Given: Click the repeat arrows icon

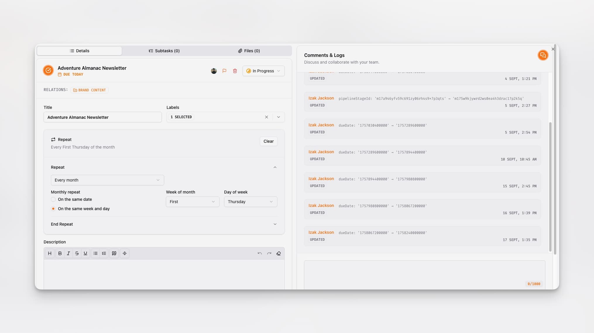Looking at the screenshot, I should [x=53, y=140].
